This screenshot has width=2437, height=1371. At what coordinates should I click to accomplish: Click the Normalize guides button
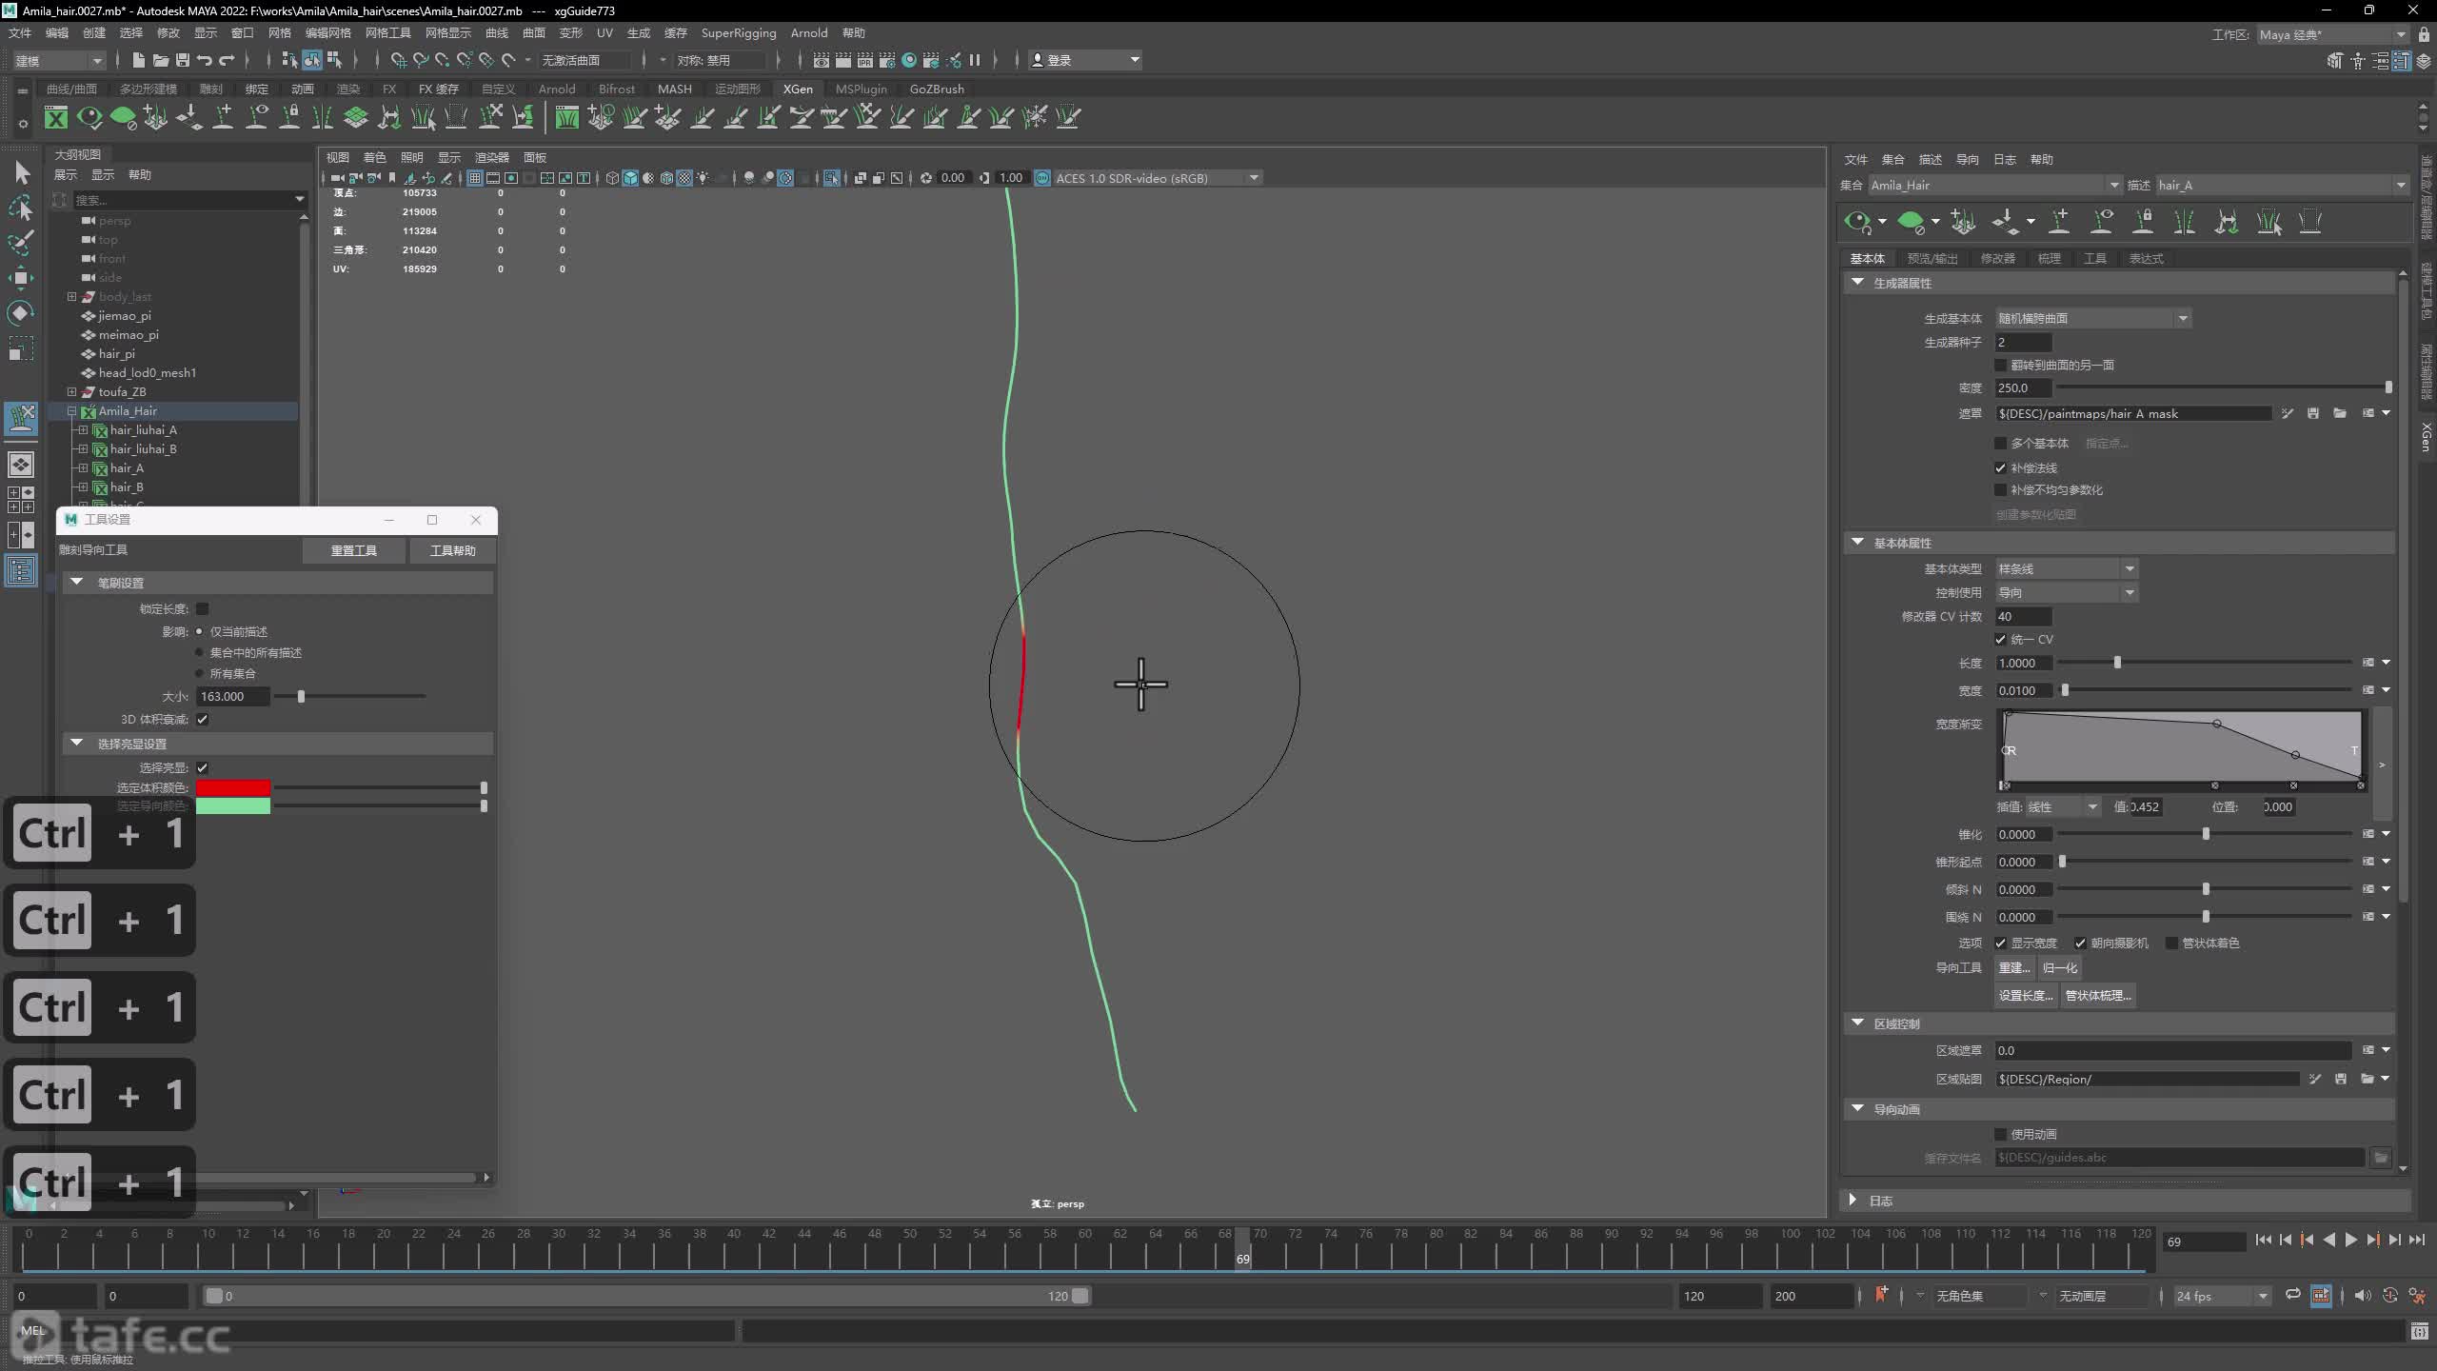tap(2060, 967)
